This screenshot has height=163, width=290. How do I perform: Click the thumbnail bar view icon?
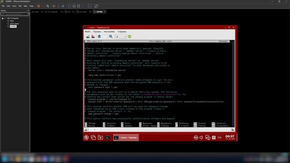74,6
